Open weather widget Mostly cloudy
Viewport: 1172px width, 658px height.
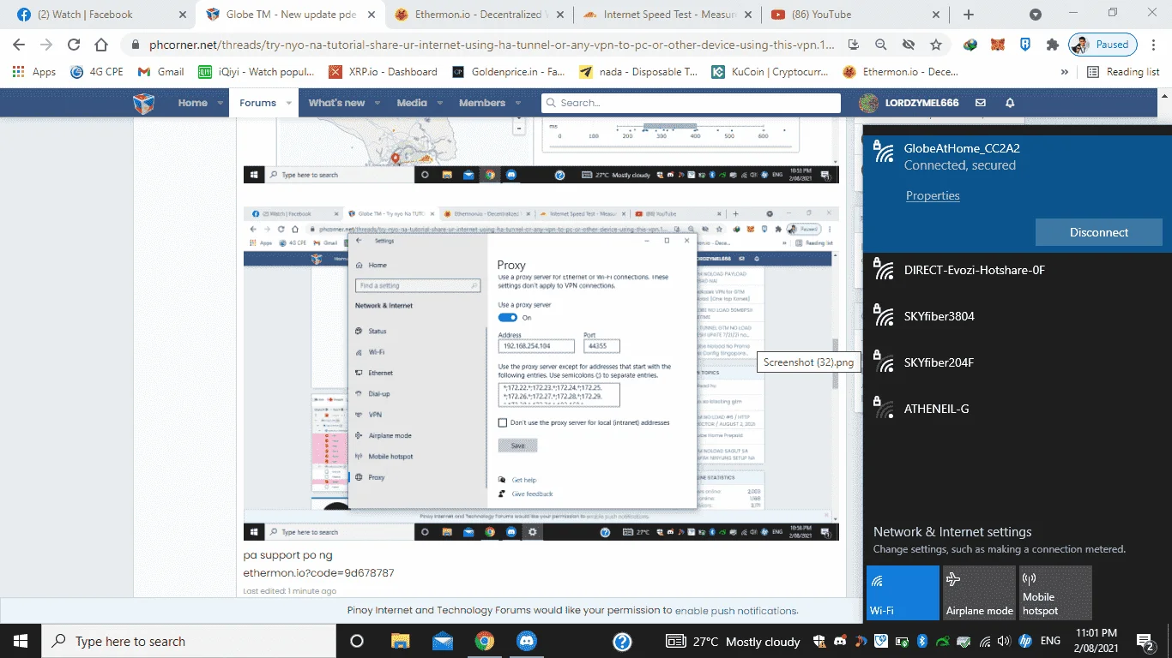coord(734,641)
